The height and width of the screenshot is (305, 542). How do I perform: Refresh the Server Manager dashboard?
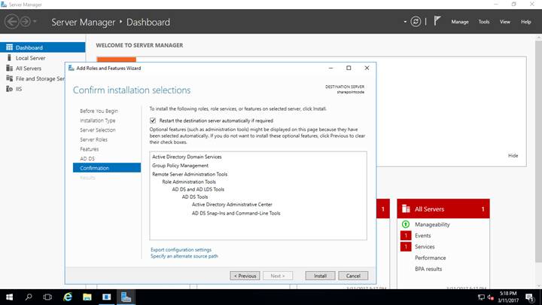(416, 22)
